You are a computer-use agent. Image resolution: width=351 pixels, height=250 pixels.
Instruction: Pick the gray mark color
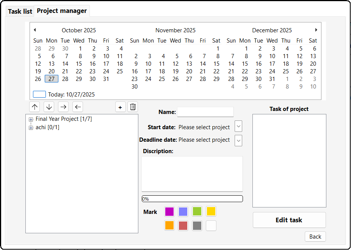point(197,226)
